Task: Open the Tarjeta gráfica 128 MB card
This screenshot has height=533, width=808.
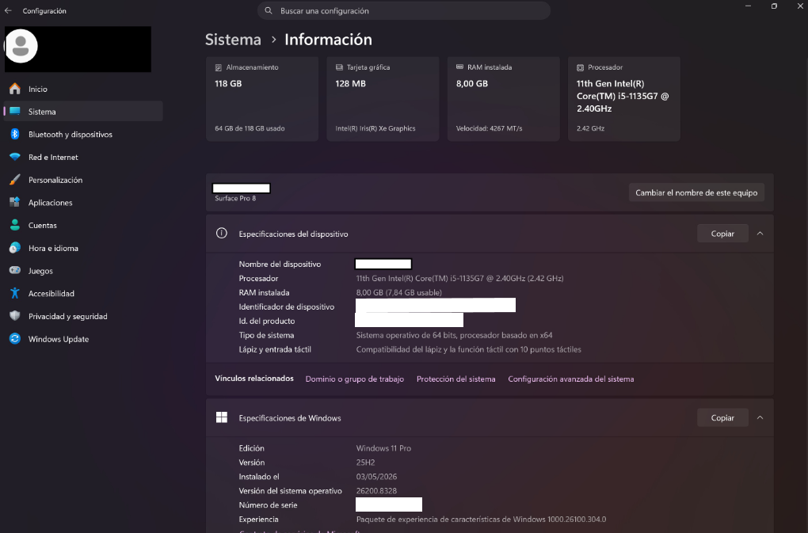Action: (383, 99)
